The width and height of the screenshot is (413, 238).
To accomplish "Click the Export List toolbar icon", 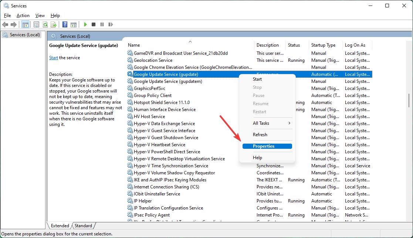I will tap(54, 24).
